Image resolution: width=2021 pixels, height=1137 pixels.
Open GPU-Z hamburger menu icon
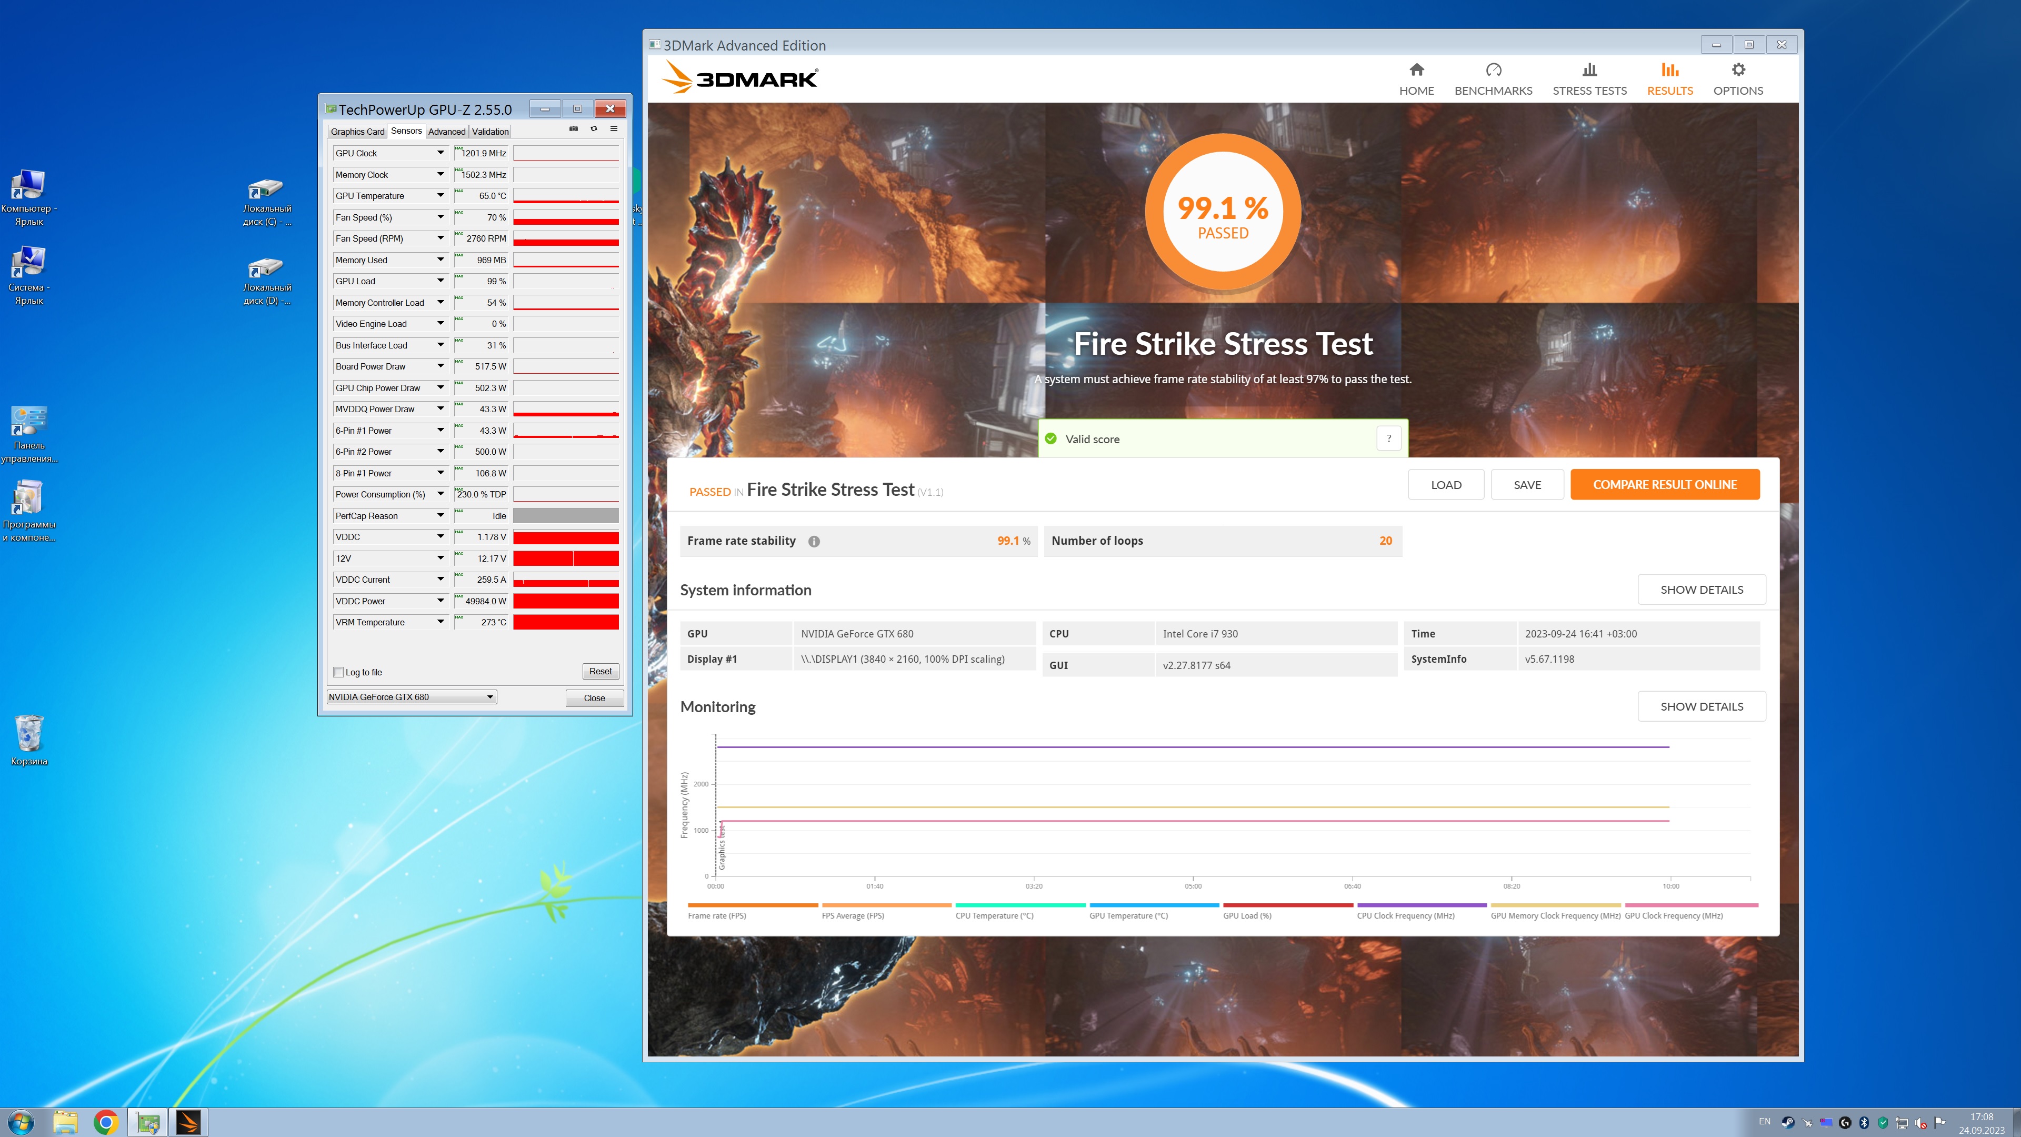[614, 128]
